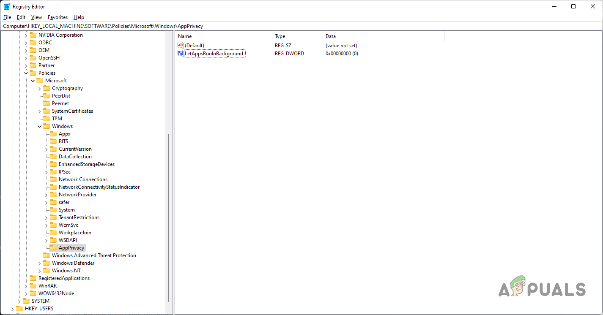
Task: Click the WSDAPI folder icon
Action: (53, 240)
